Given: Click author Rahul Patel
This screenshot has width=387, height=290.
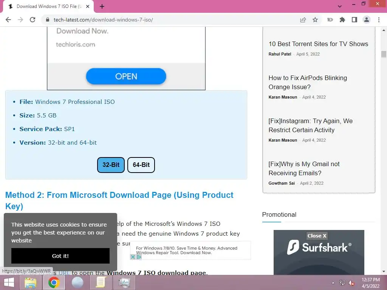Looking at the screenshot, I should [280, 54].
